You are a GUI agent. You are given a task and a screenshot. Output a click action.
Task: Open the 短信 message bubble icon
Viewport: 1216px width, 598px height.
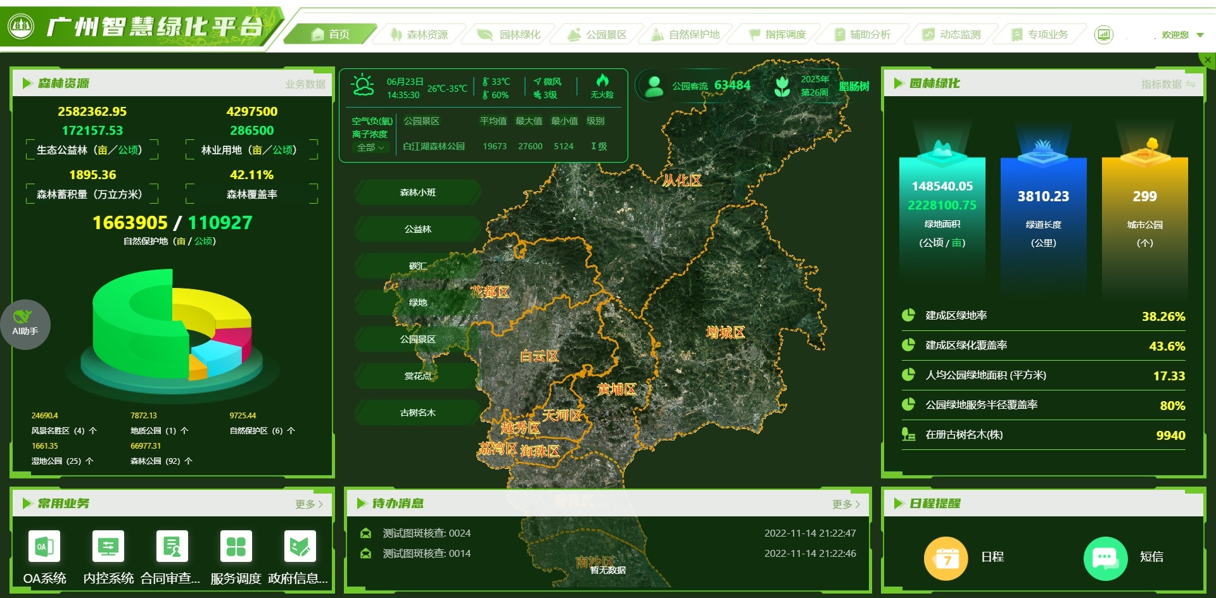pyautogui.click(x=1105, y=558)
